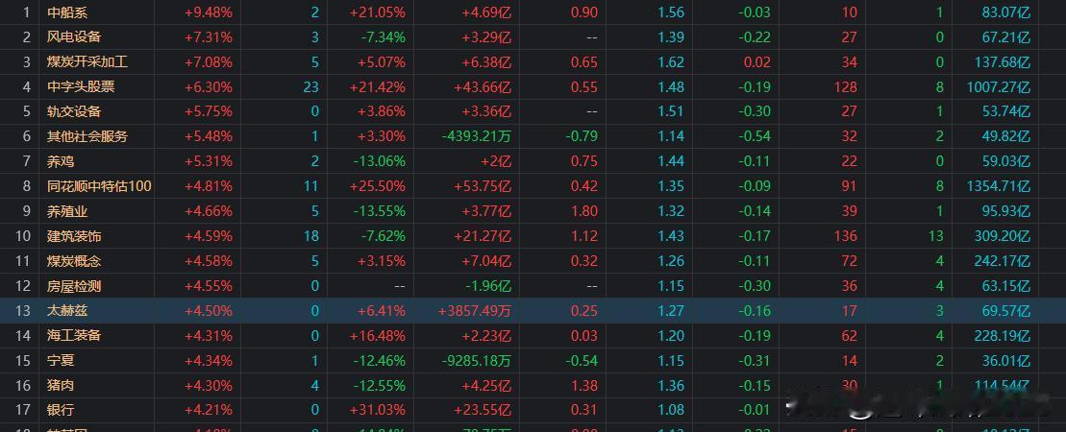Click the +6.30% change value
Image resolution: width=1066 pixels, height=432 pixels.
pyautogui.click(x=208, y=86)
